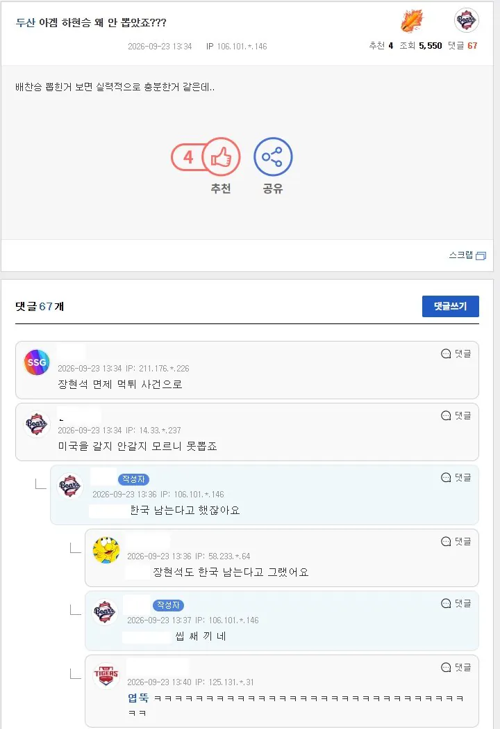Click 댓글 reply on the 엽뚝 ㅋㅋㅋ comment

[x=456, y=668]
